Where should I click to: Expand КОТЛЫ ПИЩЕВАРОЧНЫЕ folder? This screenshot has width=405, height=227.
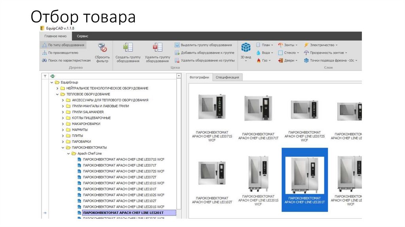click(63, 118)
